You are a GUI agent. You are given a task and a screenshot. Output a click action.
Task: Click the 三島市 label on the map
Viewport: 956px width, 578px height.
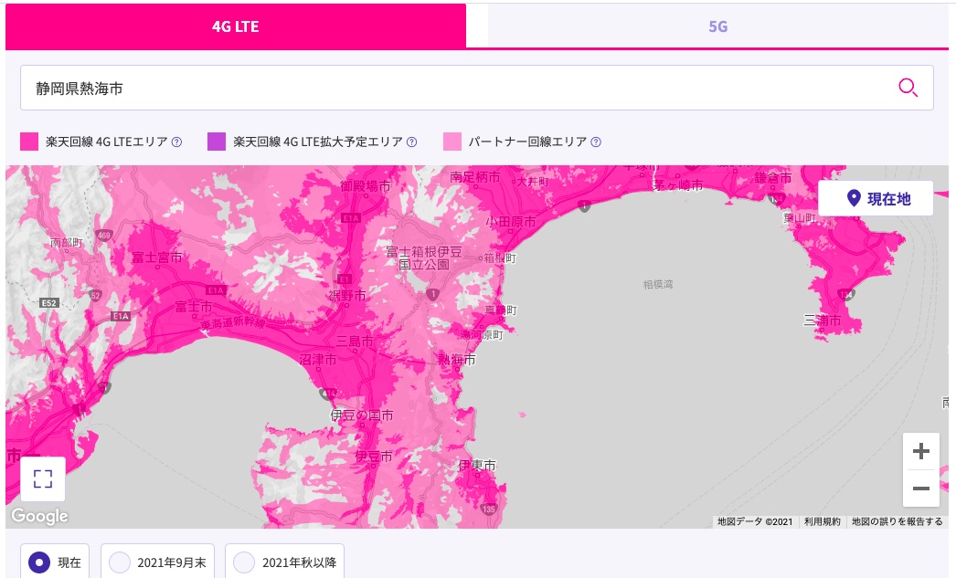355,342
